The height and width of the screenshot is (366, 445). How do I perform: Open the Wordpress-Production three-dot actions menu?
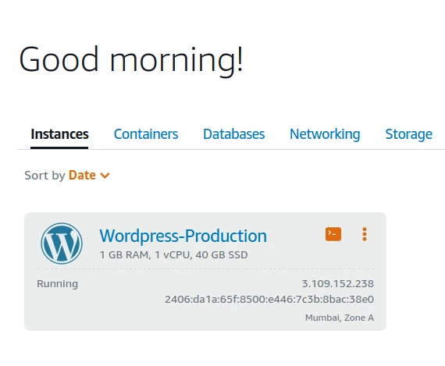[365, 234]
